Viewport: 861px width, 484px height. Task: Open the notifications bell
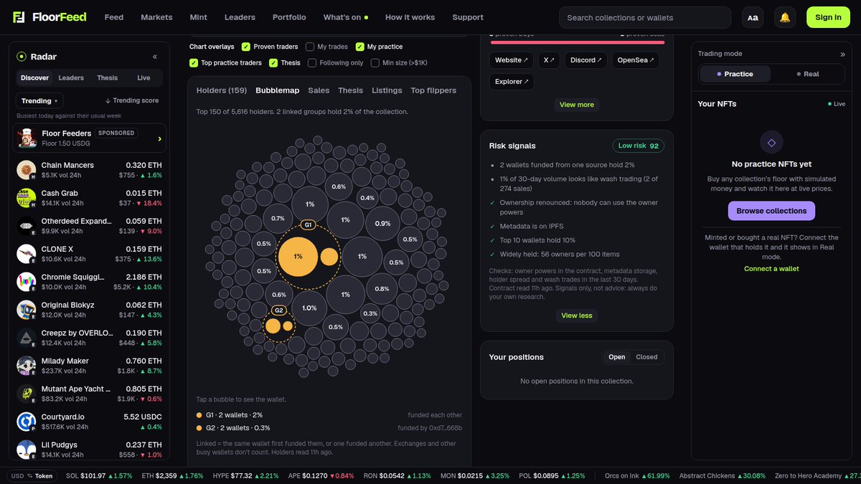785,17
